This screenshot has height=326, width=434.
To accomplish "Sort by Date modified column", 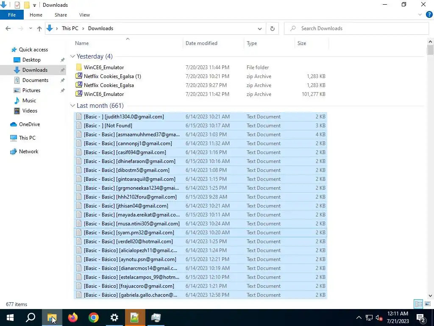I will coord(213,43).
